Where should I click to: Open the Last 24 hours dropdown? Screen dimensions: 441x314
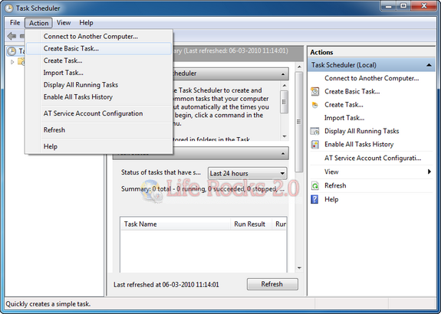[248, 174]
